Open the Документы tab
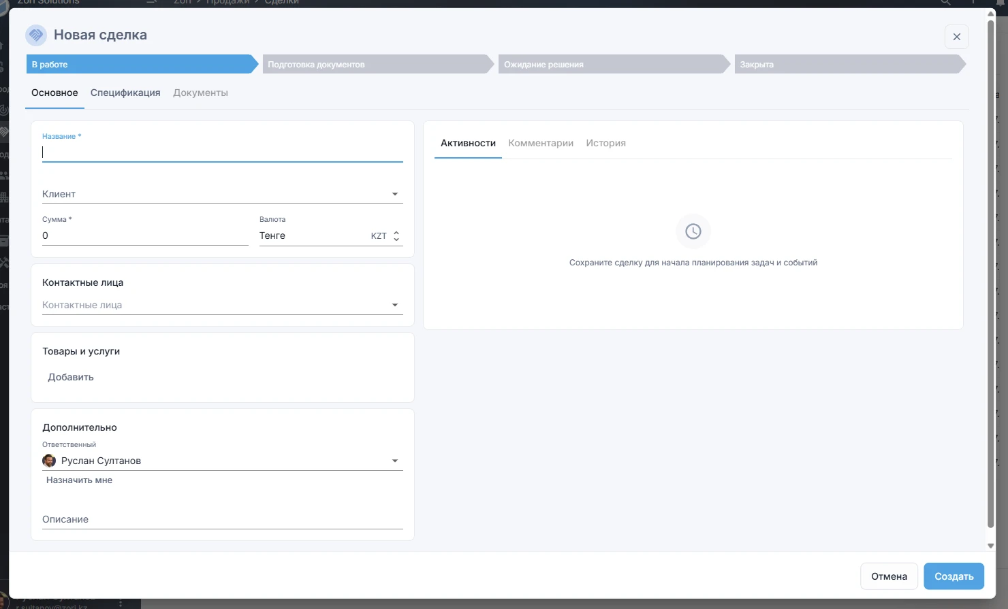The image size is (1008, 609). pyautogui.click(x=200, y=93)
